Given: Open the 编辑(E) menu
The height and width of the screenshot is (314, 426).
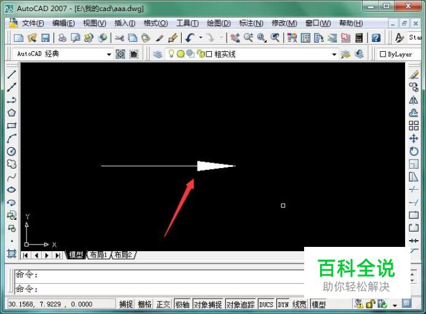Looking at the screenshot, I should point(63,23).
